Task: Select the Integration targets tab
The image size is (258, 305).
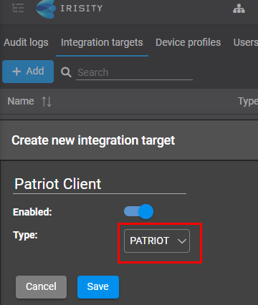Action: (x=102, y=42)
